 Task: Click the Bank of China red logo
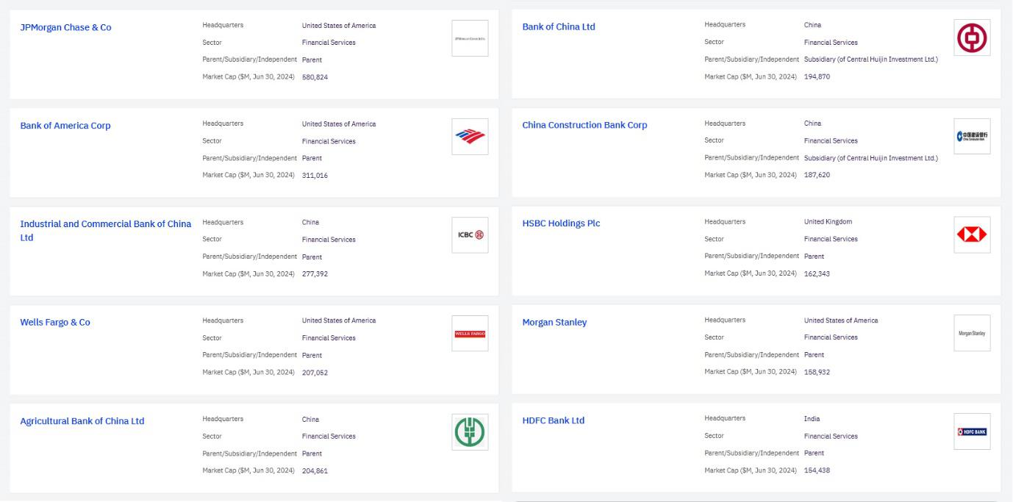(972, 37)
